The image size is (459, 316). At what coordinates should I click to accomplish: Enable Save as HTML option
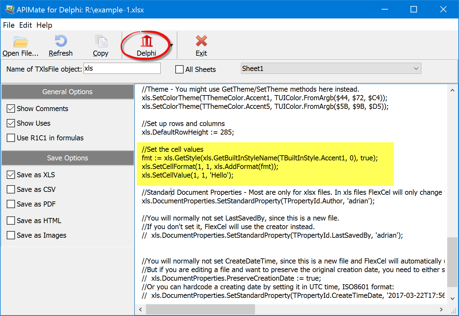point(11,221)
